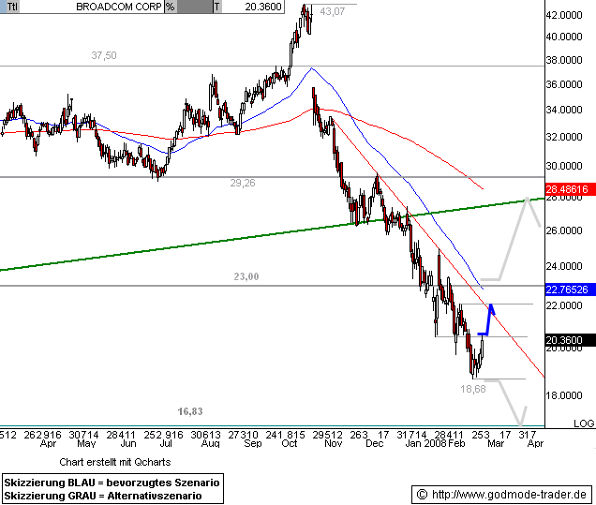Click the red 28.48616 price tag
Viewport: 596px width, 505px height.
click(570, 189)
